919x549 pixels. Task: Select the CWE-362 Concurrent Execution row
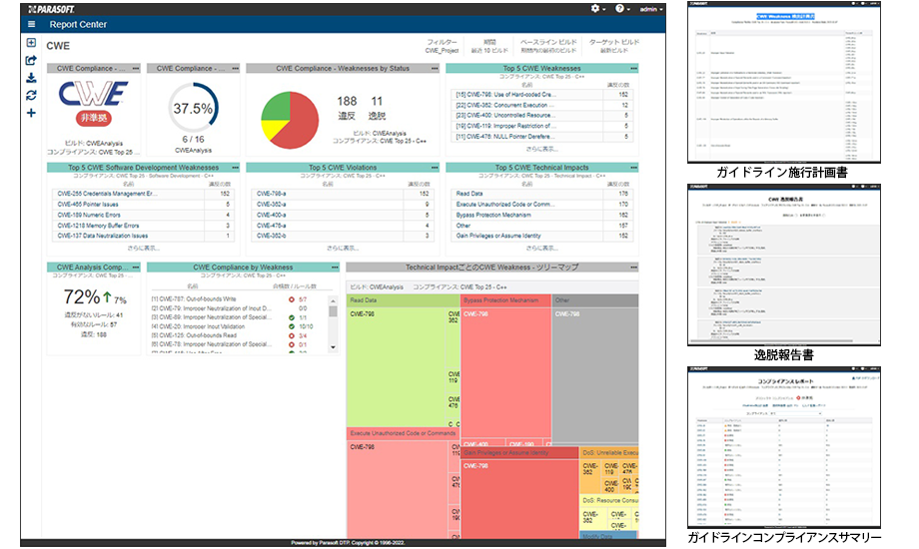coord(541,105)
